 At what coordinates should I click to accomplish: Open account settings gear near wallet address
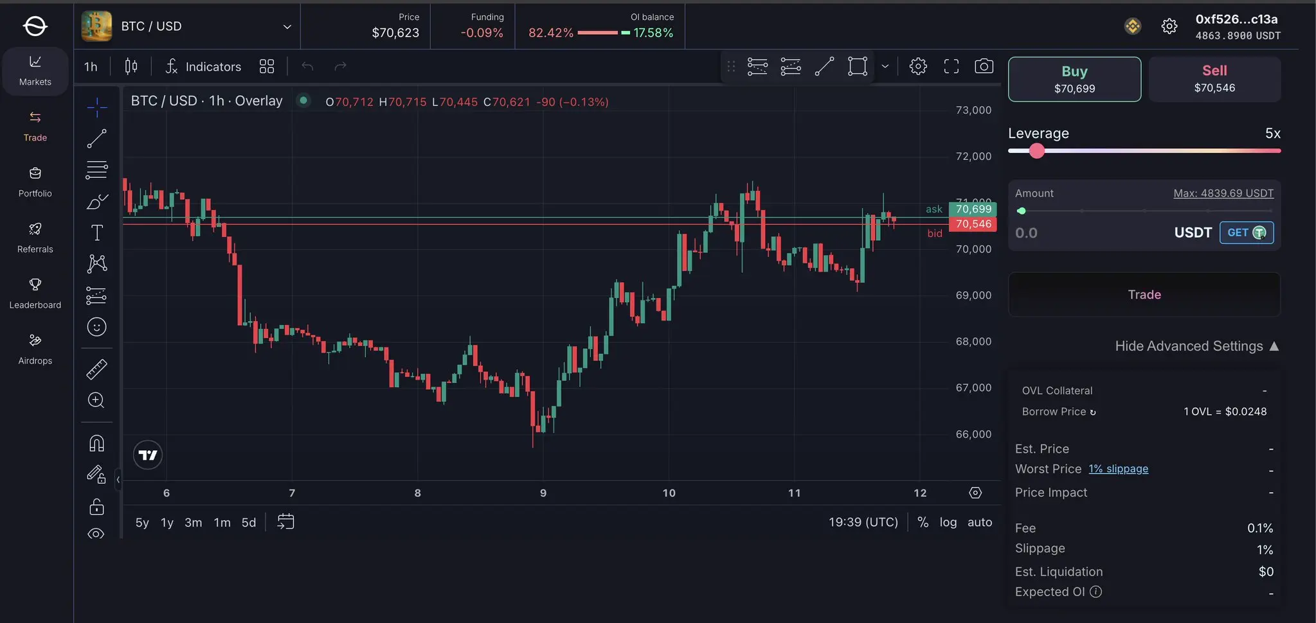click(x=1169, y=26)
